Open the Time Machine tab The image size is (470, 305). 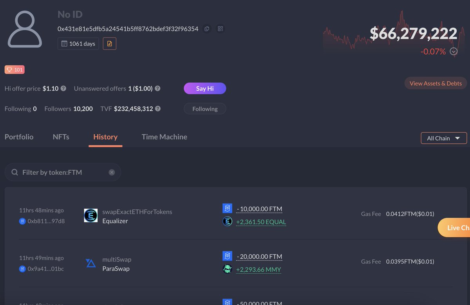[164, 137]
